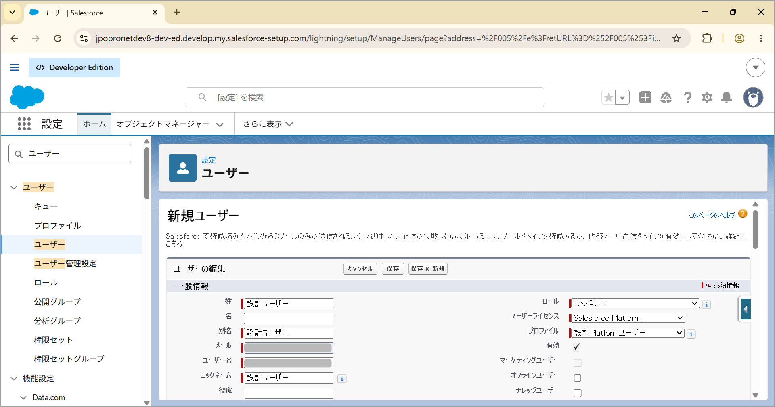Click the round dropdown button at top right

pyautogui.click(x=756, y=67)
